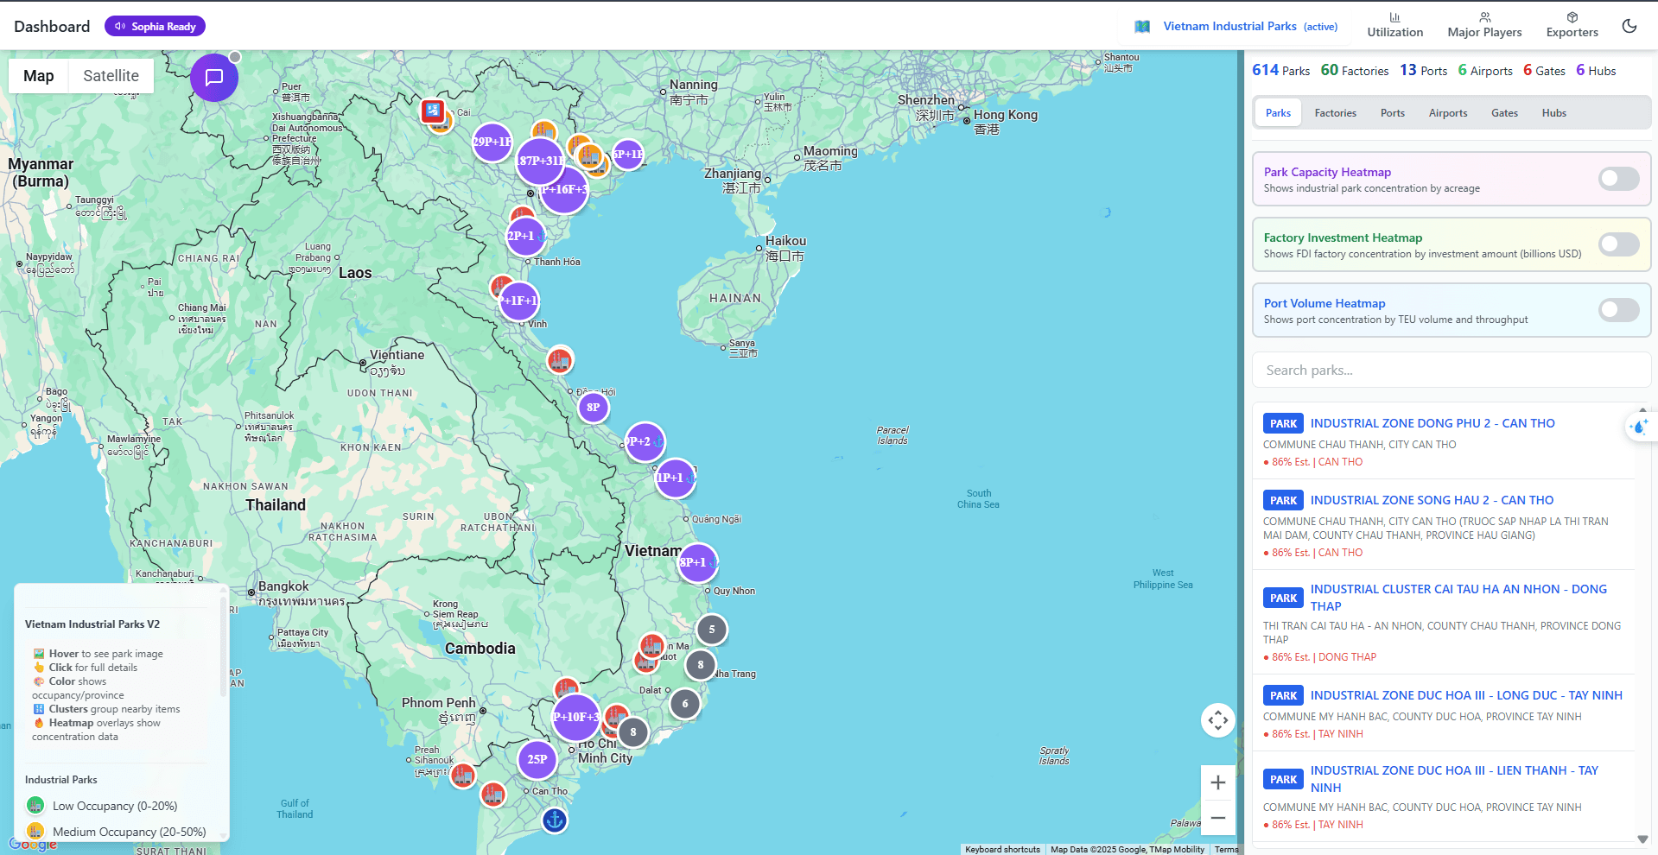Switch to the Factories tab

1335,112
